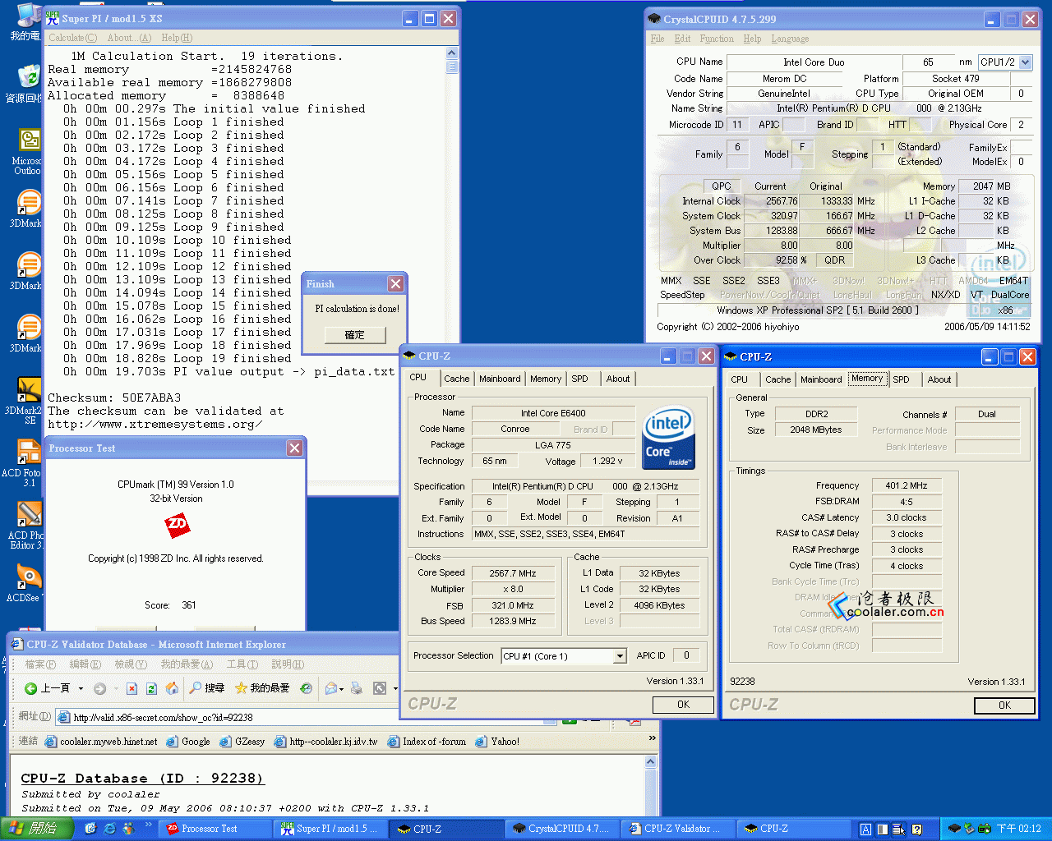Screen dimensions: 1052x841
Task: Open the IE toolbar overflow dropdown arrow
Action: coord(395,688)
